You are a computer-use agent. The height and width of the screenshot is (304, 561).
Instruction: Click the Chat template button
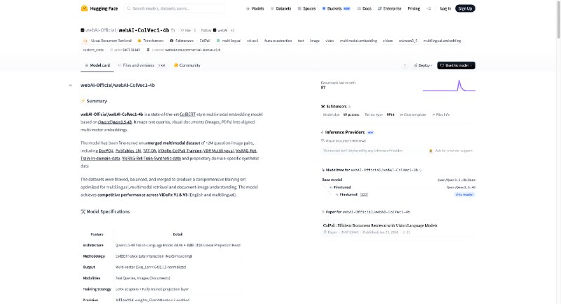coord(412,115)
